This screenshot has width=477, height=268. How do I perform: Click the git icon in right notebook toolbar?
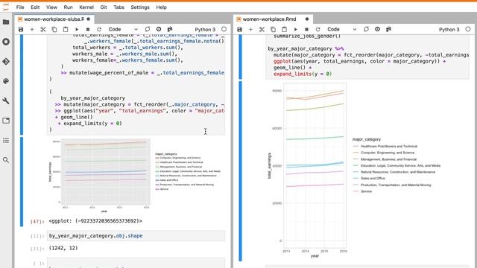pyautogui.click(x=388, y=29)
